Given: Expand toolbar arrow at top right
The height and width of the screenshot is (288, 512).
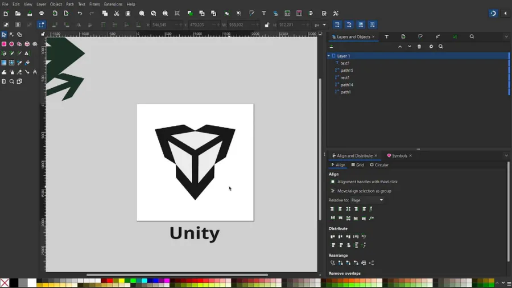Looking at the screenshot, I should pyautogui.click(x=506, y=14).
